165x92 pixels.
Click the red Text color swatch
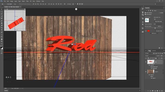(148, 31)
